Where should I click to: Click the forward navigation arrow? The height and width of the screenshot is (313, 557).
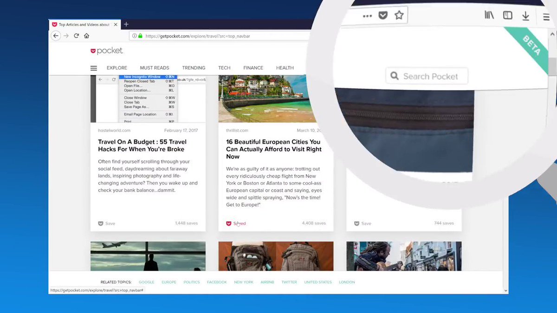coord(66,36)
